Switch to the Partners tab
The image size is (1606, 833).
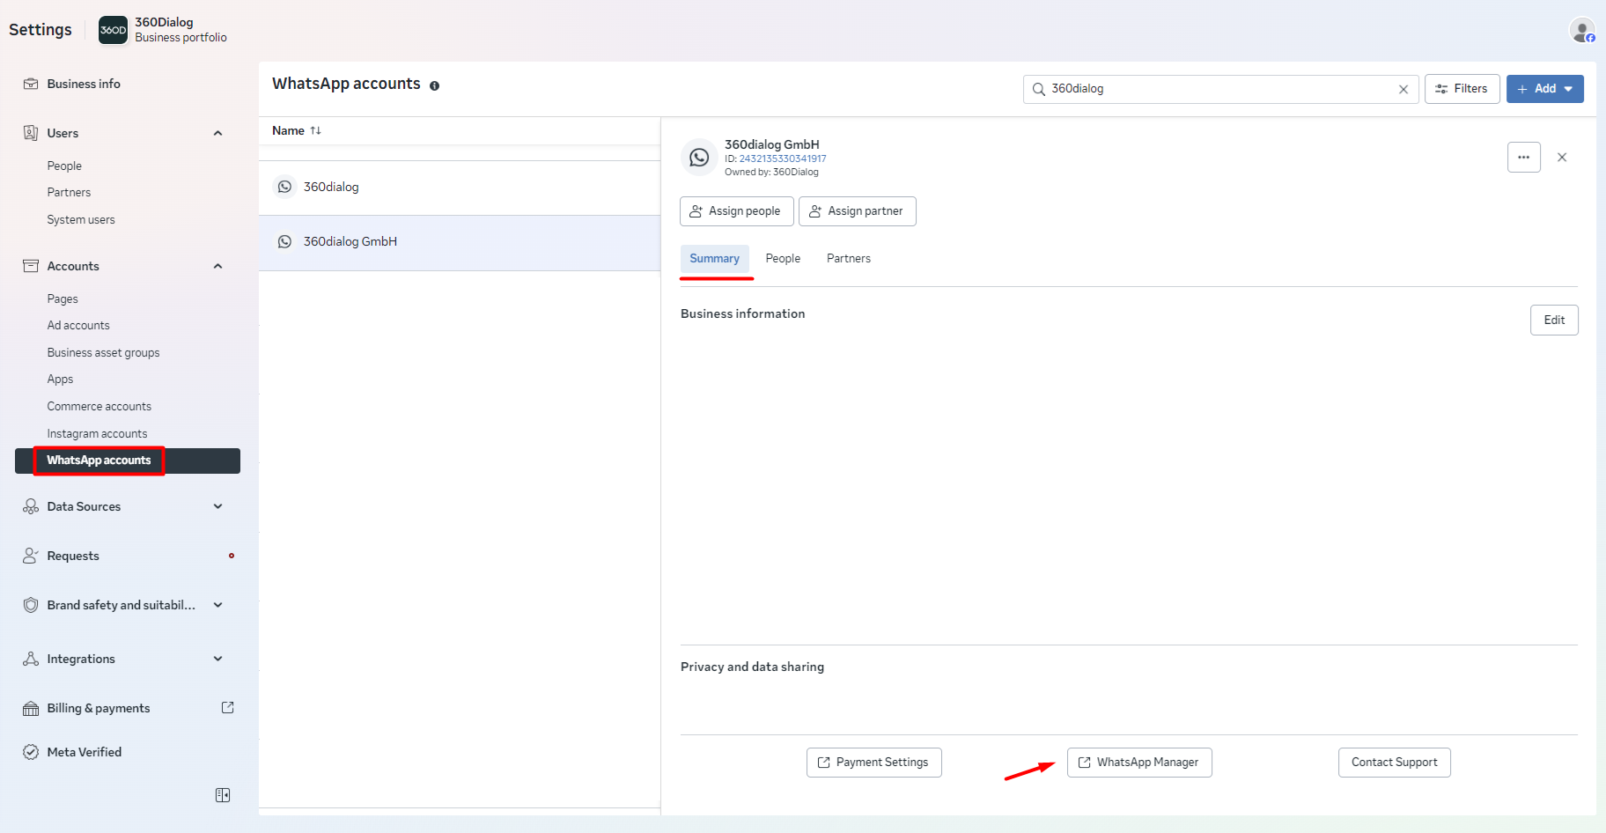848,259
